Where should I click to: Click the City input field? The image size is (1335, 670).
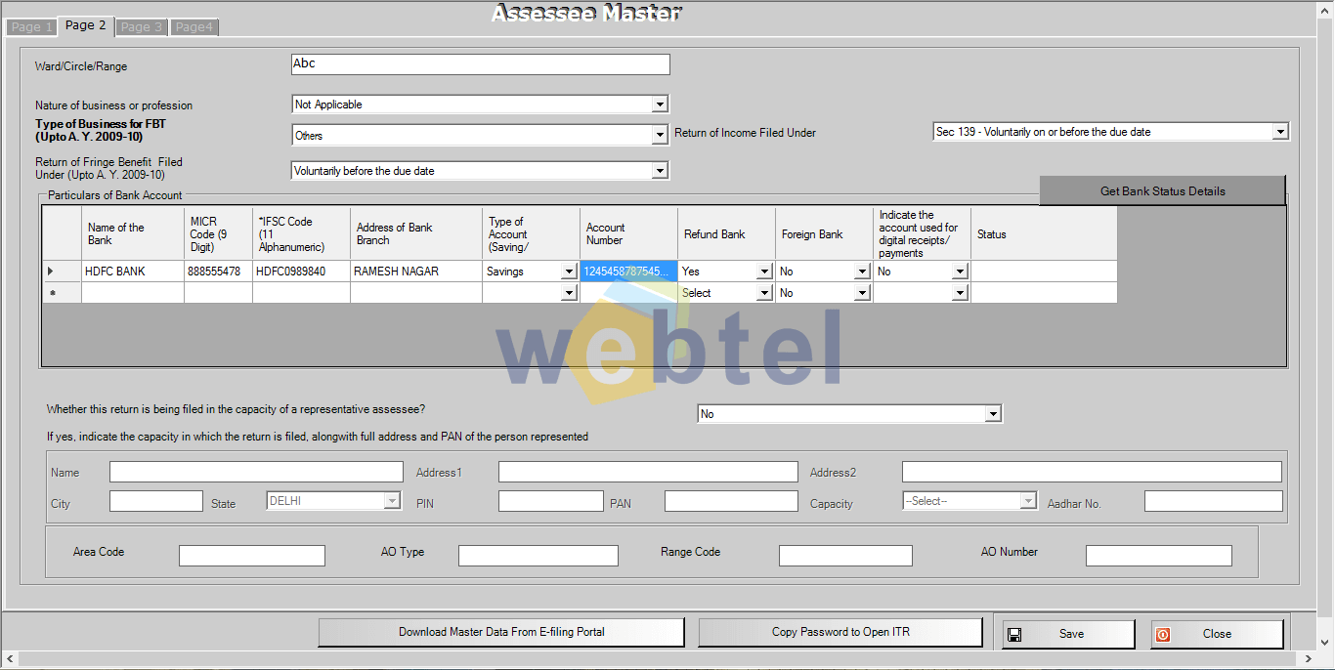(156, 501)
